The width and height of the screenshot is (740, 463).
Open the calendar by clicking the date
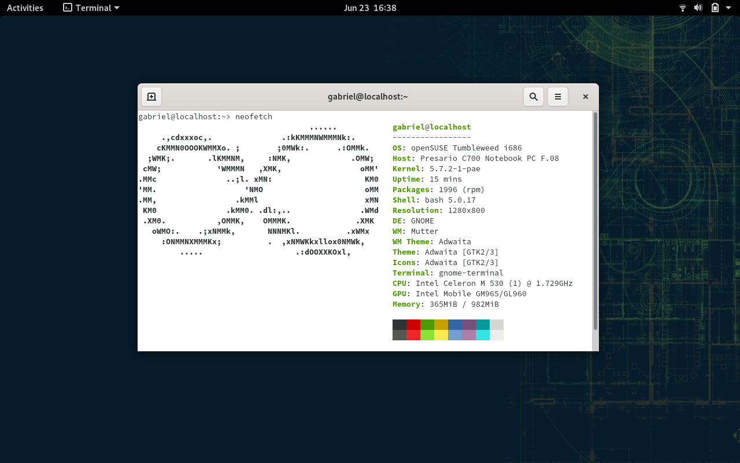(370, 8)
